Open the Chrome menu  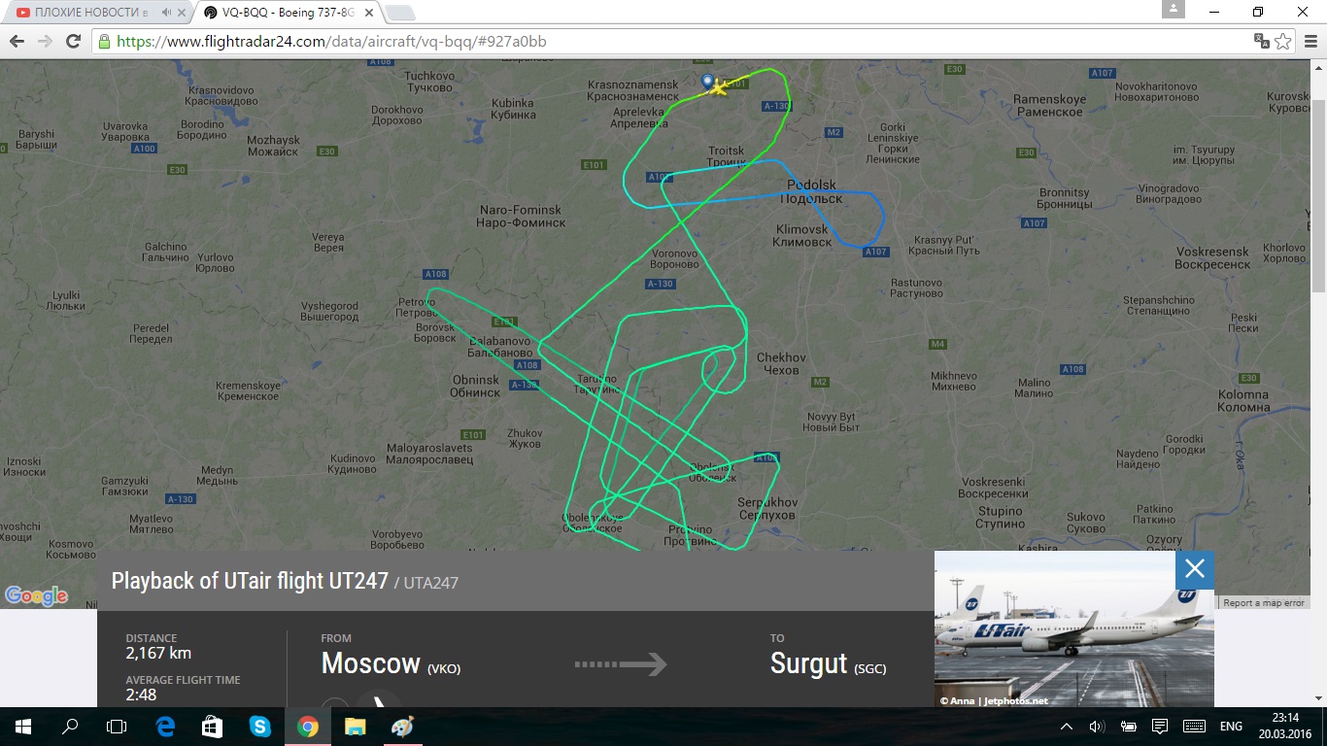click(x=1308, y=42)
